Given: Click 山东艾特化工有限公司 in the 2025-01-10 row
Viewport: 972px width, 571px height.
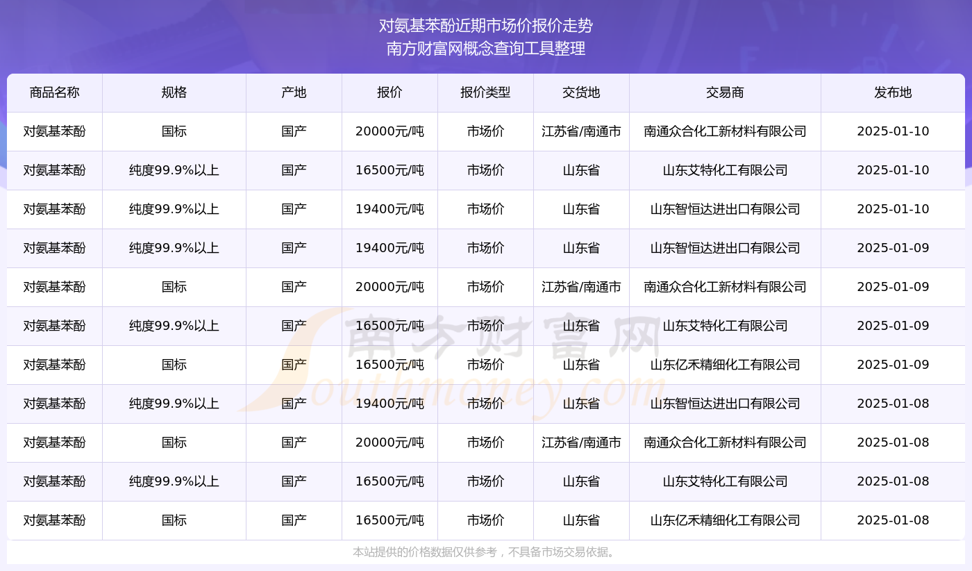Looking at the screenshot, I should pyautogui.click(x=725, y=170).
